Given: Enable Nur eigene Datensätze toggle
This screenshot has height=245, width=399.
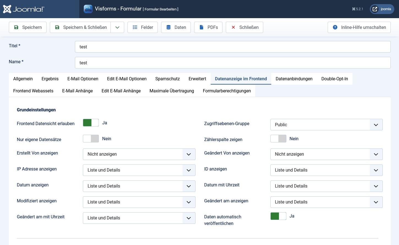Looking at the screenshot, I should [x=91, y=139].
